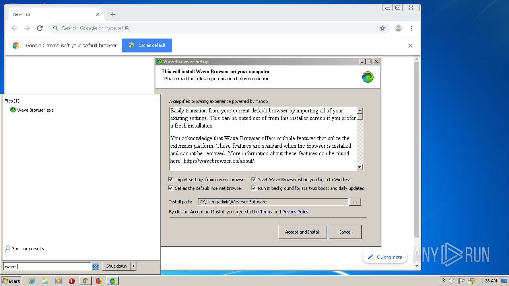Clear the Start menu search box
The height and width of the screenshot is (286, 509).
coord(95,267)
